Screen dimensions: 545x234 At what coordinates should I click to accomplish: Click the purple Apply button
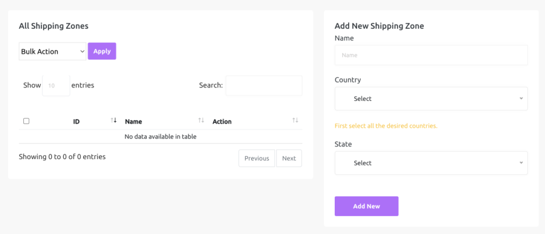(x=102, y=51)
